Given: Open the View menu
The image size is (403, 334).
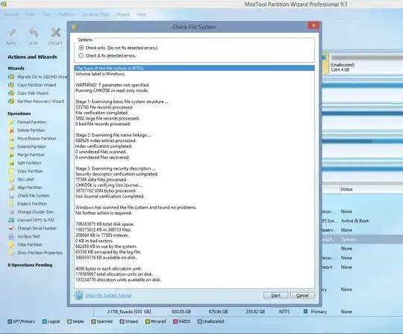Looking at the screenshot, I should [30, 14].
